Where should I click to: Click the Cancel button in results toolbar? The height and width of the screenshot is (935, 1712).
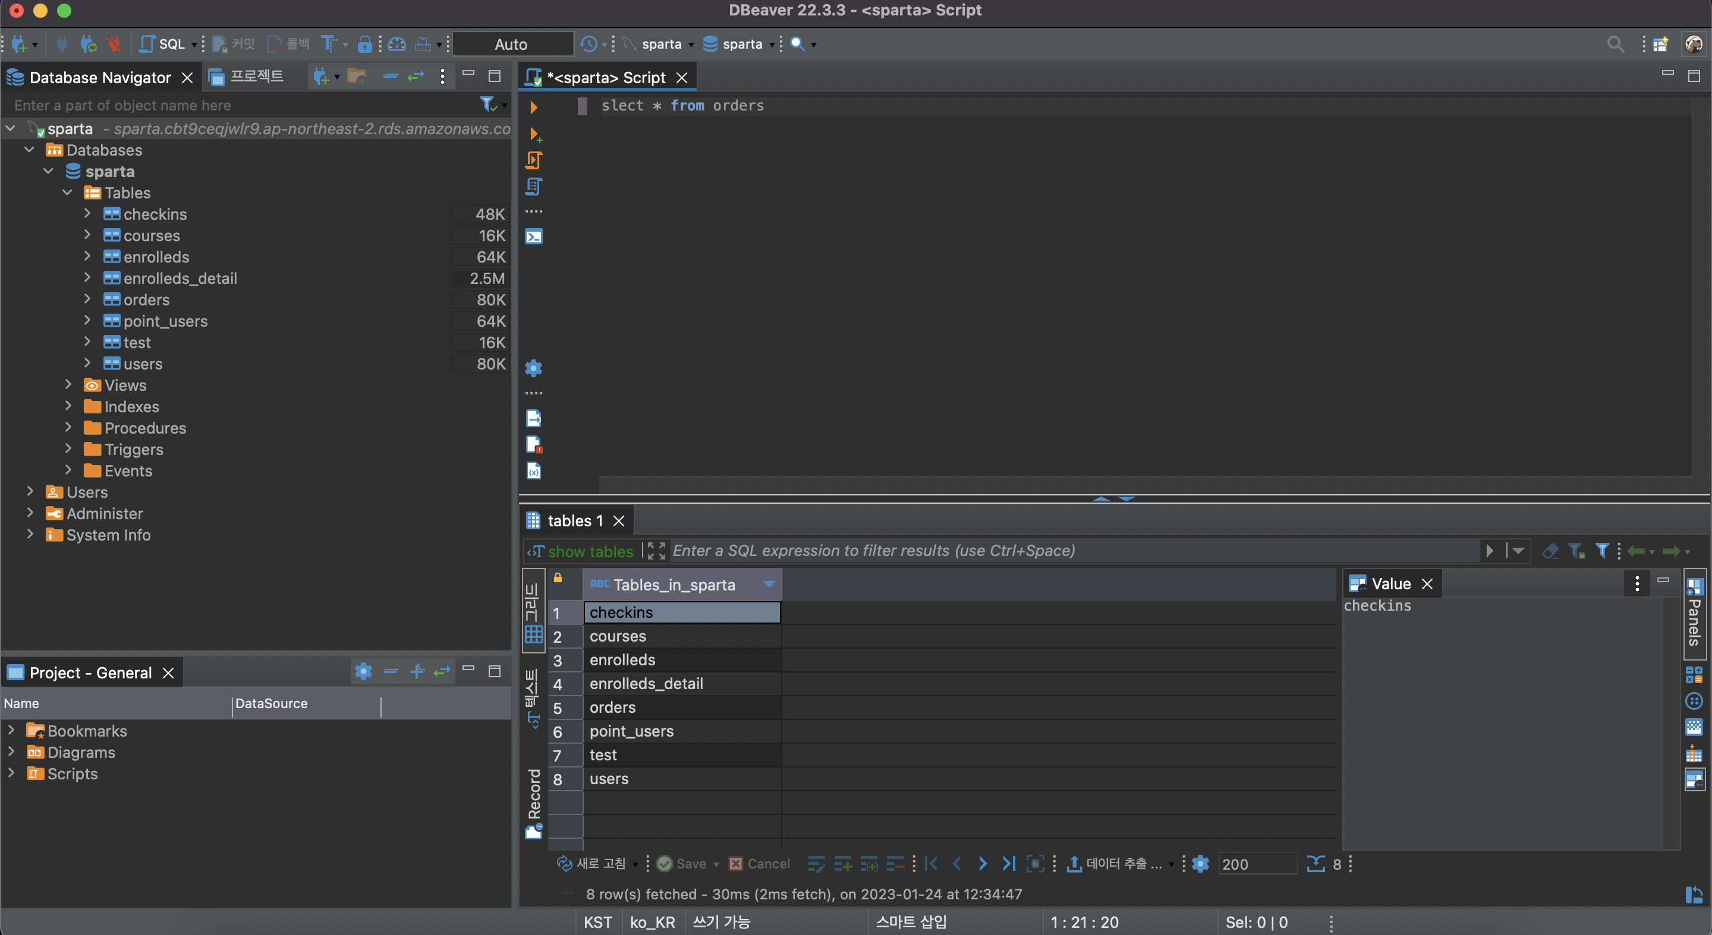pos(759,863)
